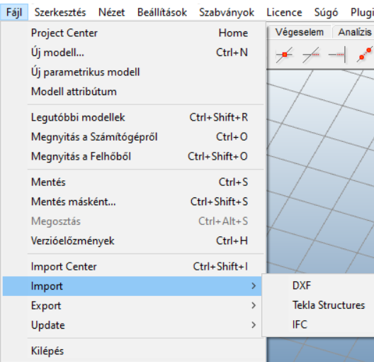This screenshot has height=362, width=374.
Task: Open the Fájl menu
Action: tap(14, 12)
